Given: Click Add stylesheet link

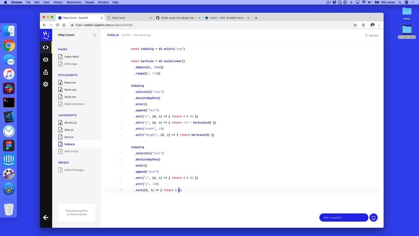Looking at the screenshot, I should [x=74, y=104].
